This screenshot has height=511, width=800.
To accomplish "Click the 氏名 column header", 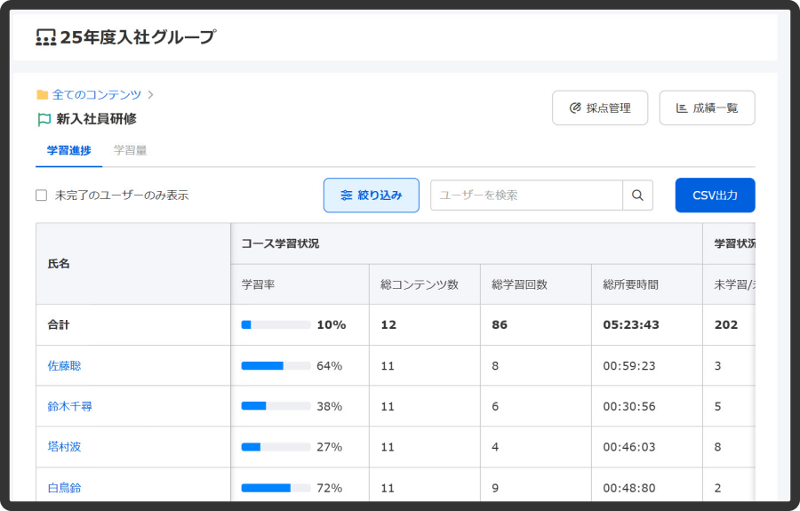I will [x=133, y=264].
